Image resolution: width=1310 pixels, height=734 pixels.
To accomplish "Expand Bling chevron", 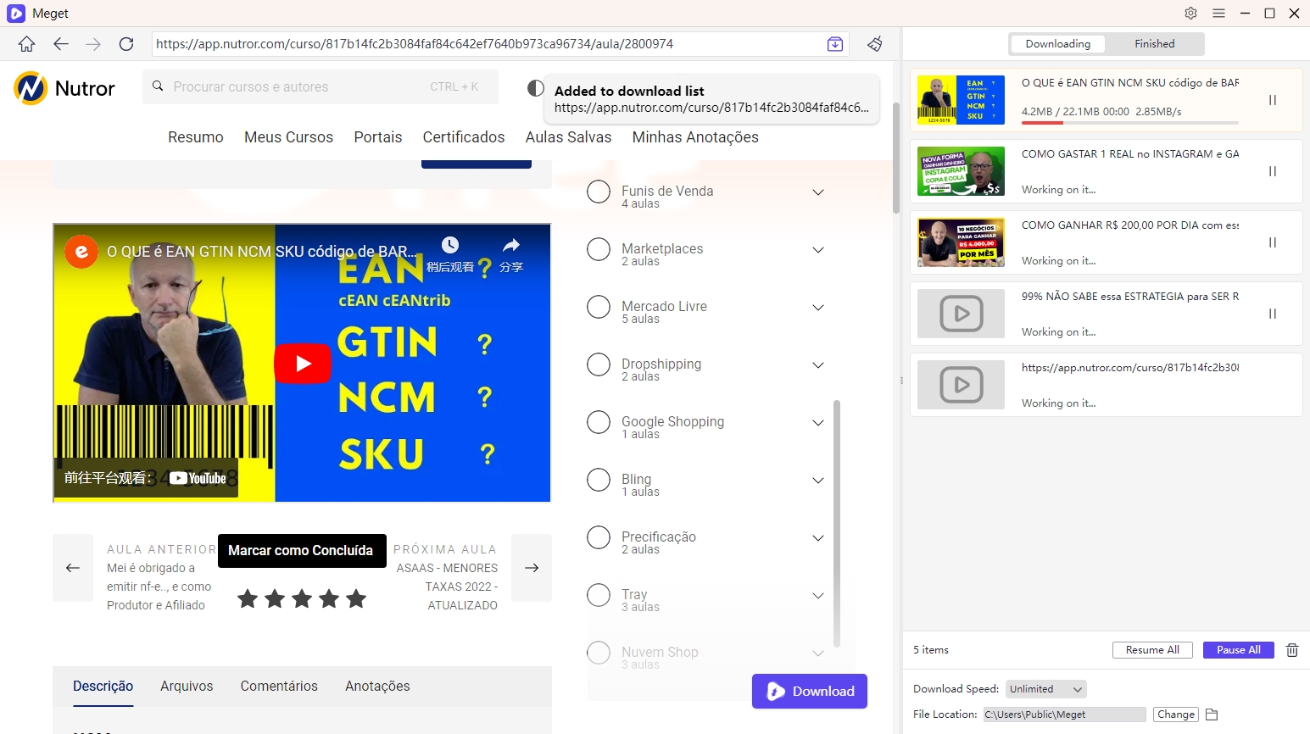I will click(x=818, y=481).
